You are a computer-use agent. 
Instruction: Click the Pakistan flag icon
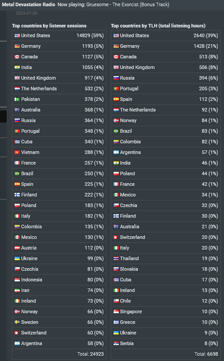tap(17, 99)
